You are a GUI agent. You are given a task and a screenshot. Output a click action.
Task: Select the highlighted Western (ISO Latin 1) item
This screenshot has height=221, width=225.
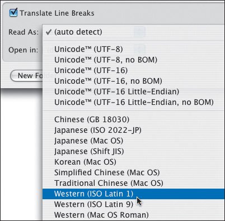pos(133,194)
